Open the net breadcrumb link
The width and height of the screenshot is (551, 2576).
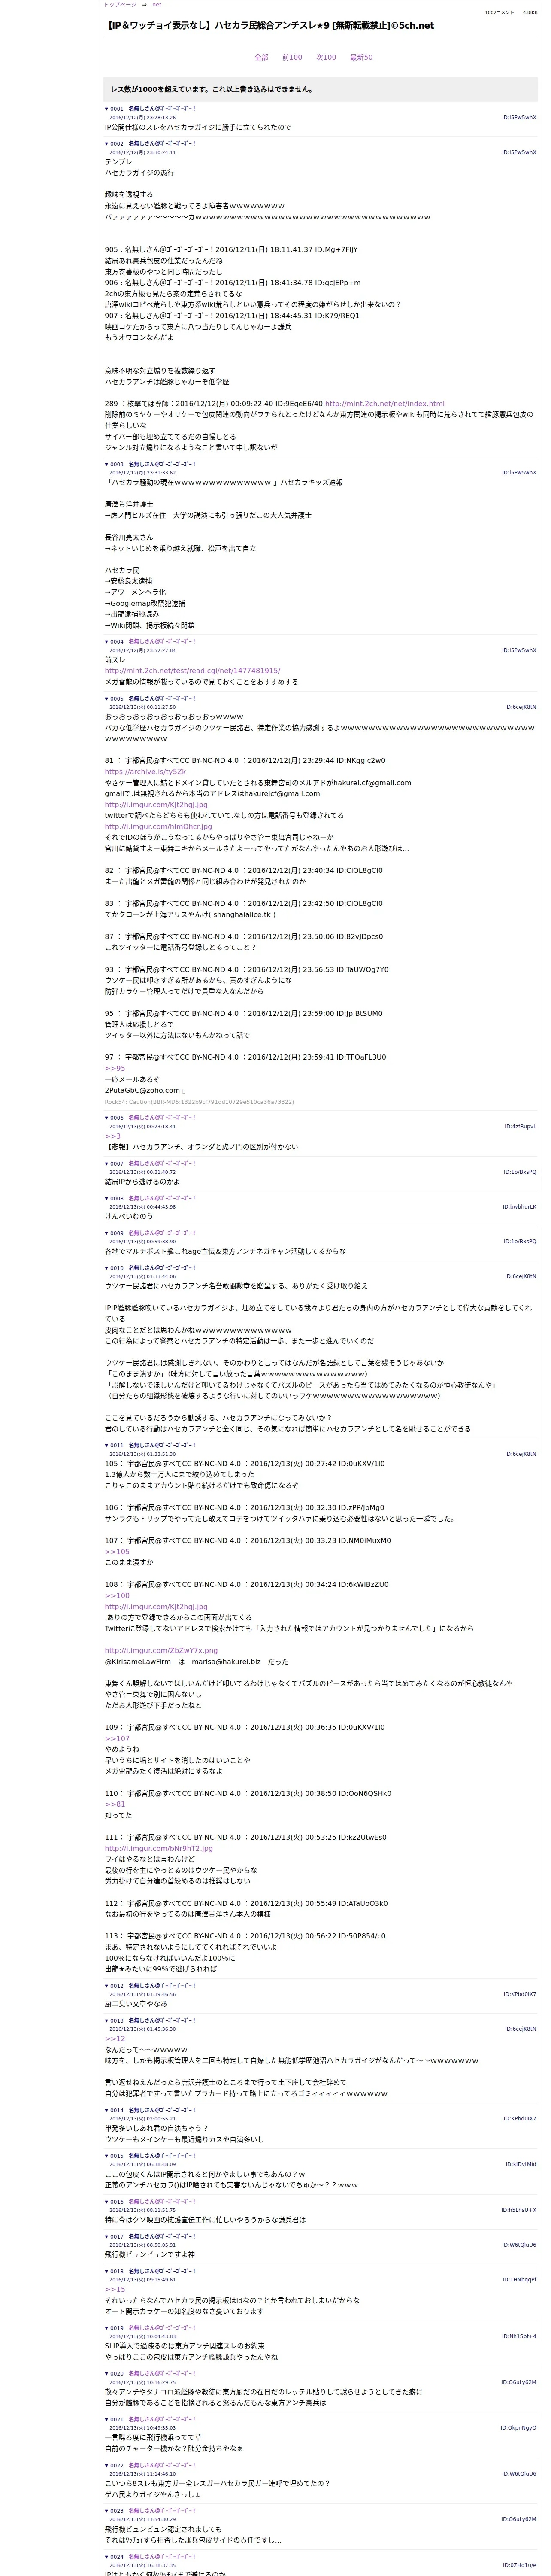point(157,5)
